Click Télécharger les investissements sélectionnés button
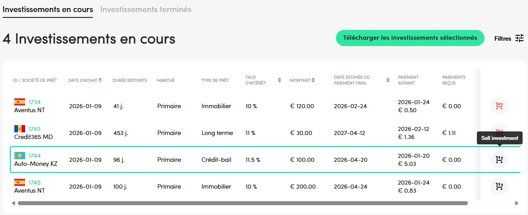The image size is (528, 215). (x=410, y=38)
